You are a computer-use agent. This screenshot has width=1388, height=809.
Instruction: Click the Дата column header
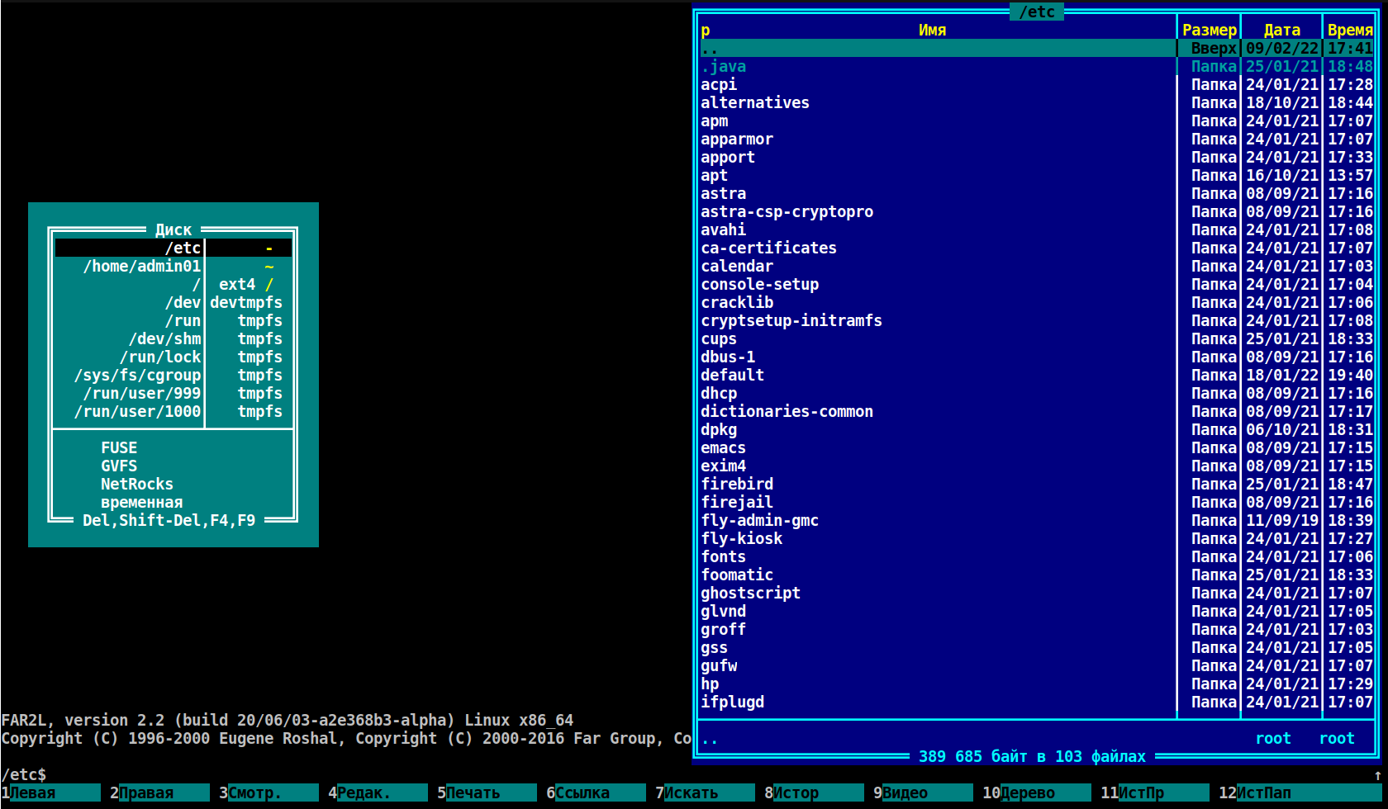click(x=1281, y=30)
